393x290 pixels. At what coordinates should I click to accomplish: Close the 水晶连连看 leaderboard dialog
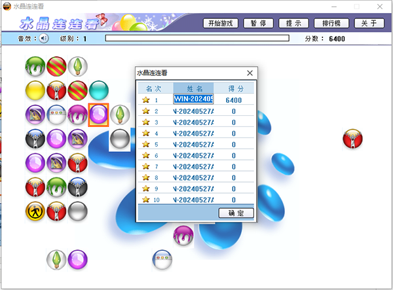point(250,73)
